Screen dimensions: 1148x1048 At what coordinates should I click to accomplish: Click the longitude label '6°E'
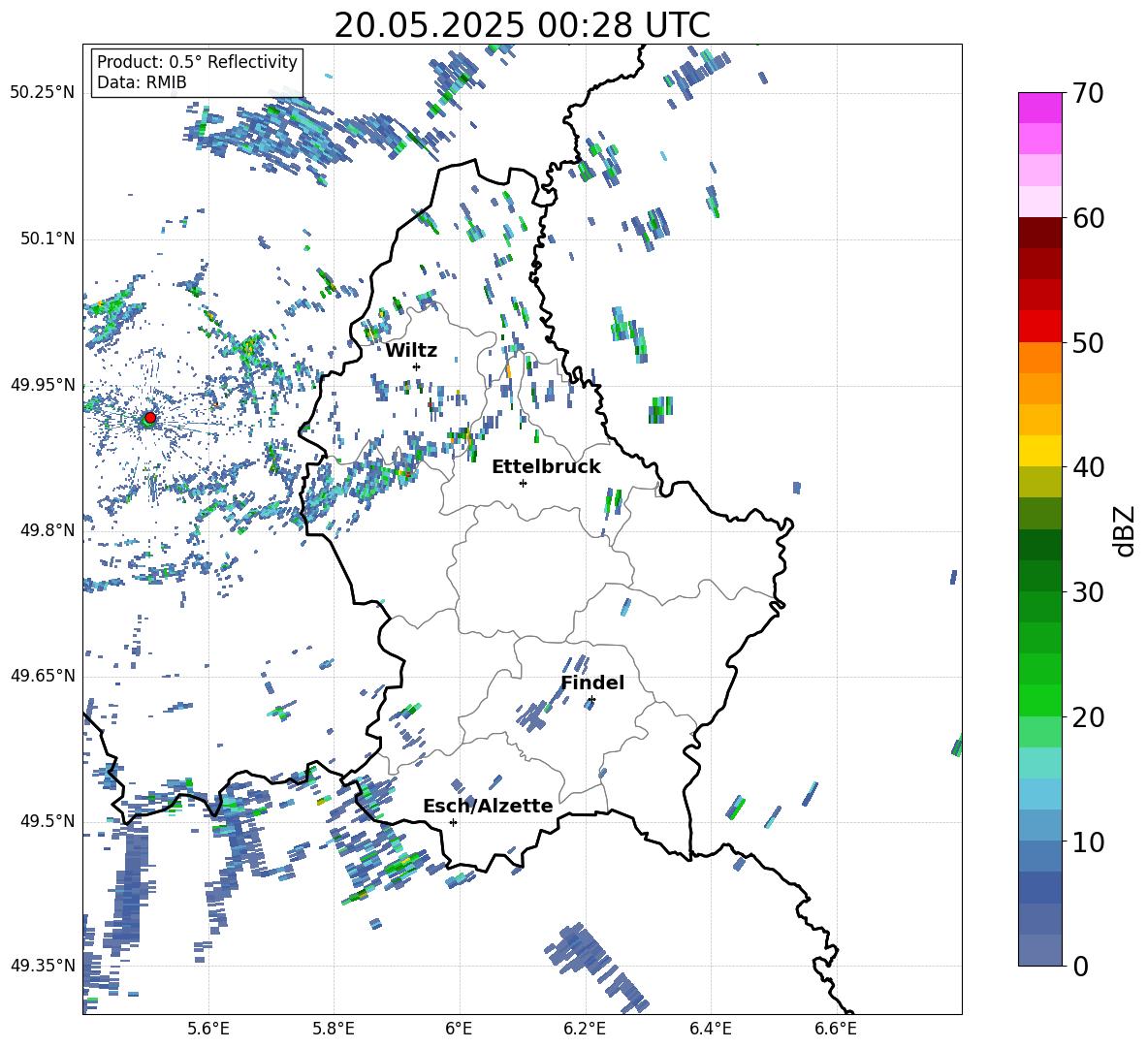(459, 1029)
